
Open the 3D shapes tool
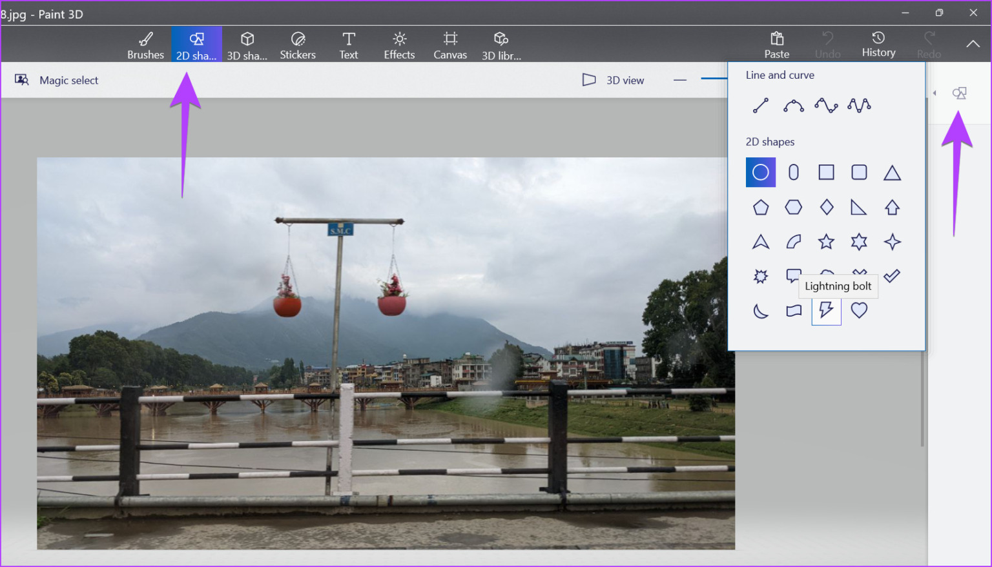(247, 44)
